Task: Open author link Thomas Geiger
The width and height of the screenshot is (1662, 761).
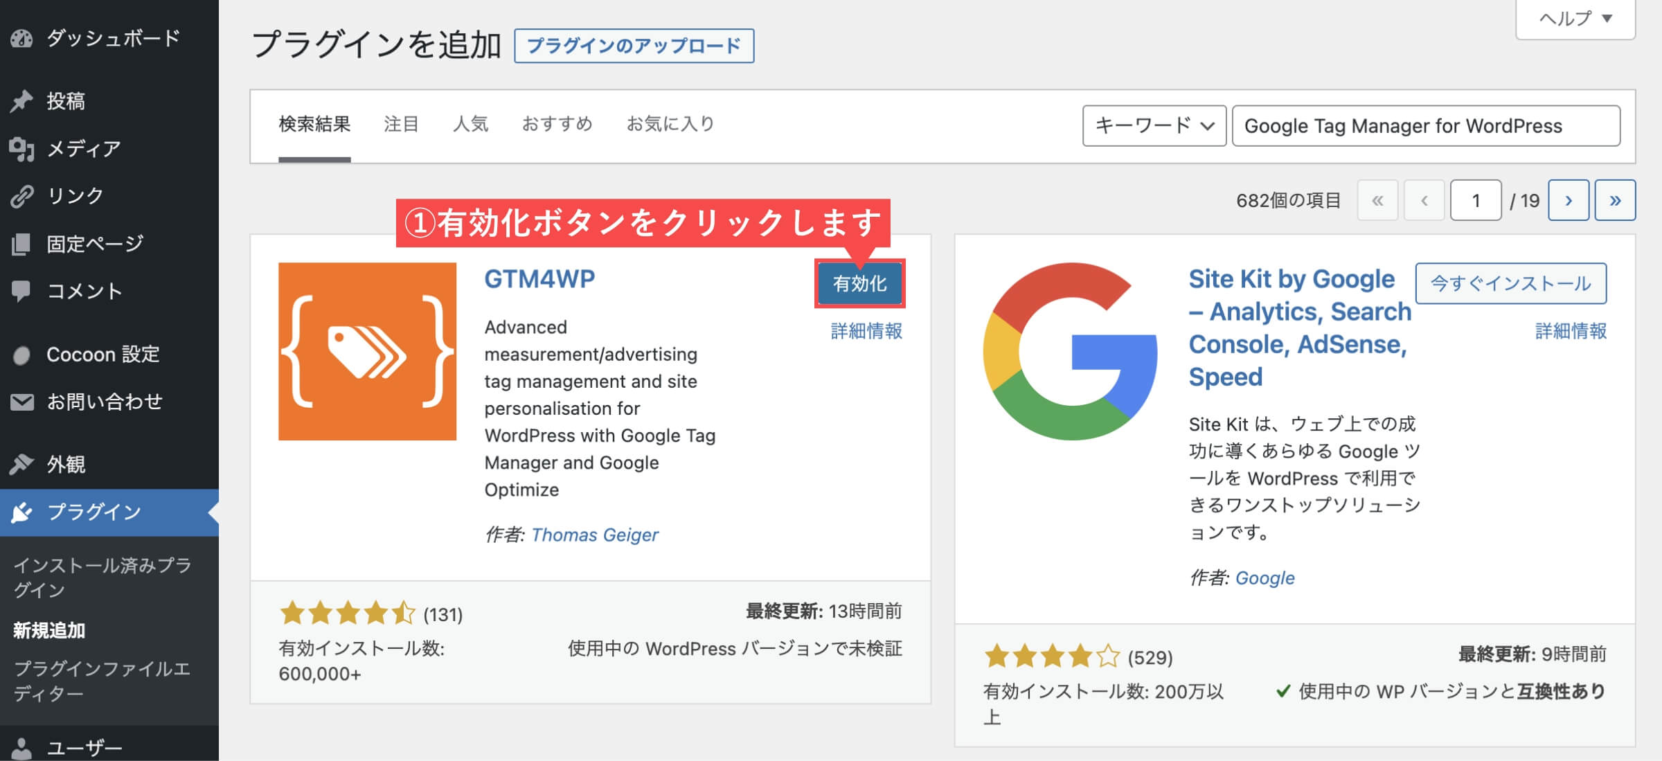Action: point(594,535)
